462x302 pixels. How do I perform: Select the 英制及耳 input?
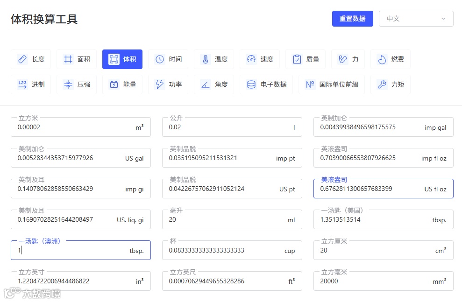pos(81,189)
